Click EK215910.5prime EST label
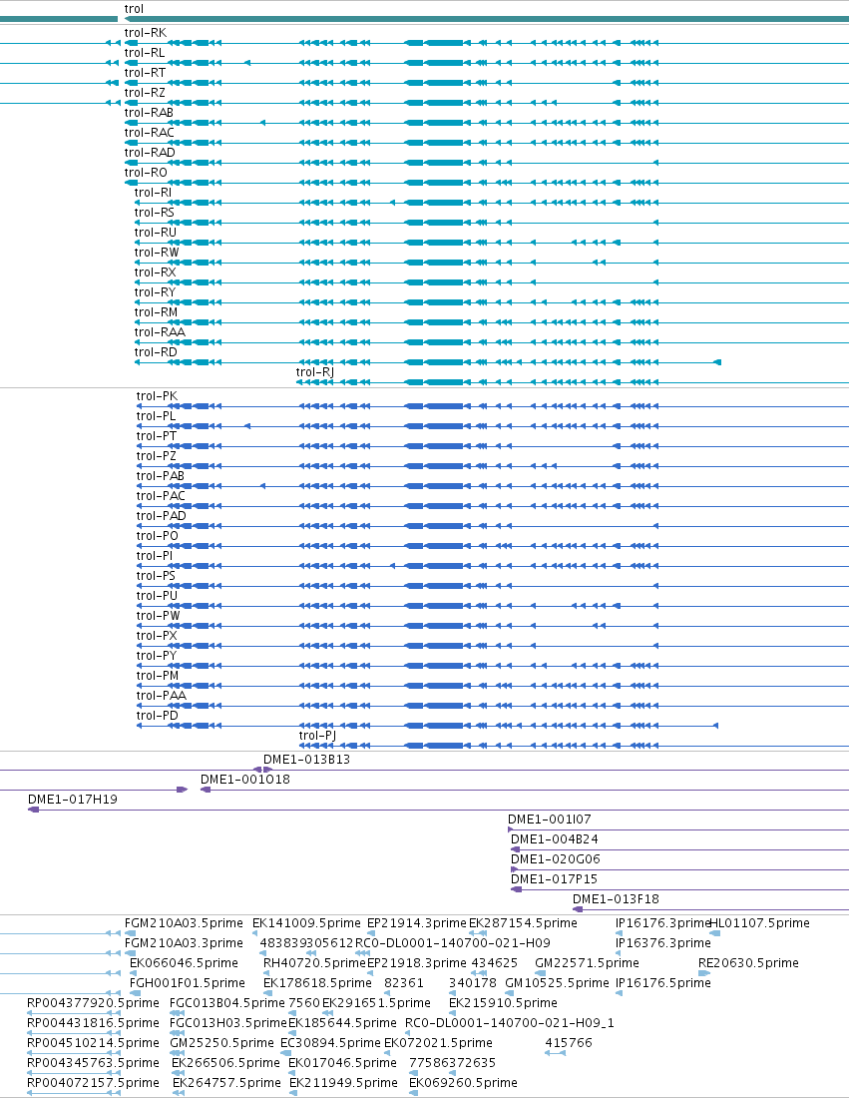Screen dimensions: 849x1098 click(503, 1003)
